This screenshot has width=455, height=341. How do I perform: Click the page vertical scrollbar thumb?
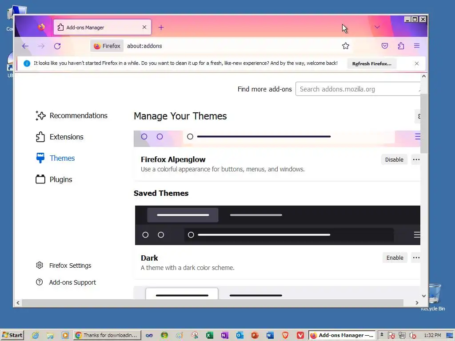pos(423,123)
